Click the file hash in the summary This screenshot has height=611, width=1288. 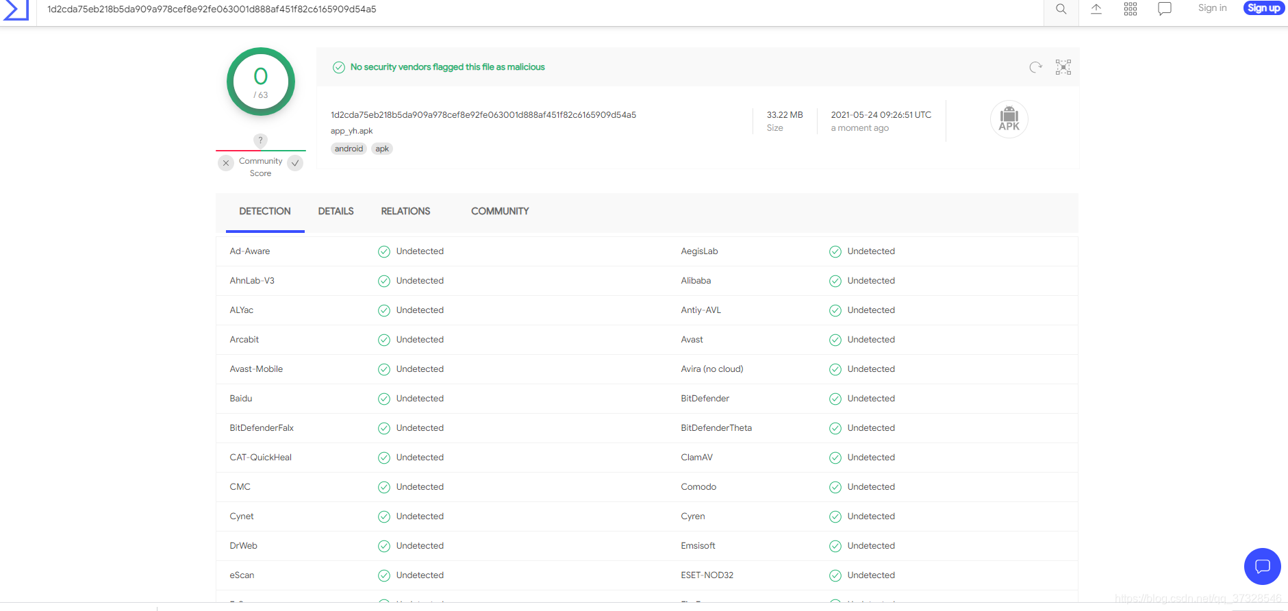[483, 115]
